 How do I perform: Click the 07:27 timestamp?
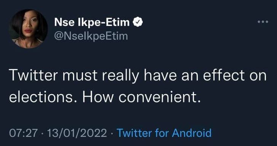click(x=23, y=133)
